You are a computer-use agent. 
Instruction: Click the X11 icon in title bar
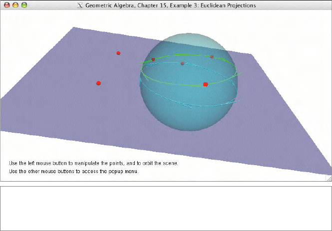(x=80, y=5)
